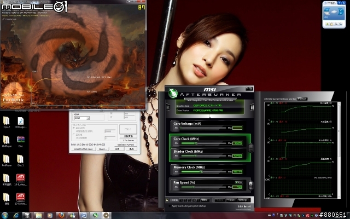Click the Core Voltage value field
Image resolution: width=350 pixels, height=219 pixels.
(237, 128)
